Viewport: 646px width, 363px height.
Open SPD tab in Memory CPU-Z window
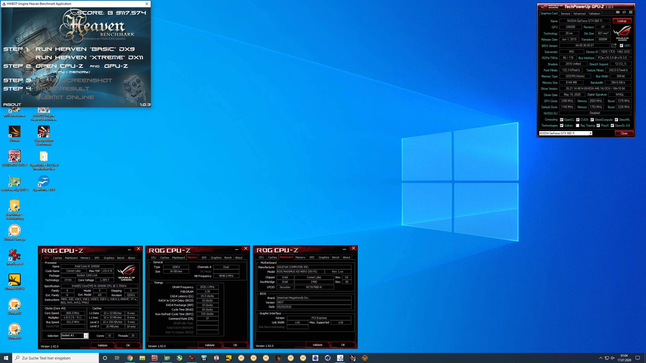204,258
